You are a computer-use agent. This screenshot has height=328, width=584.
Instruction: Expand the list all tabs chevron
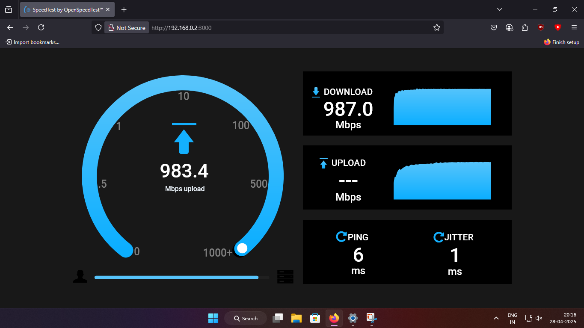point(500,9)
